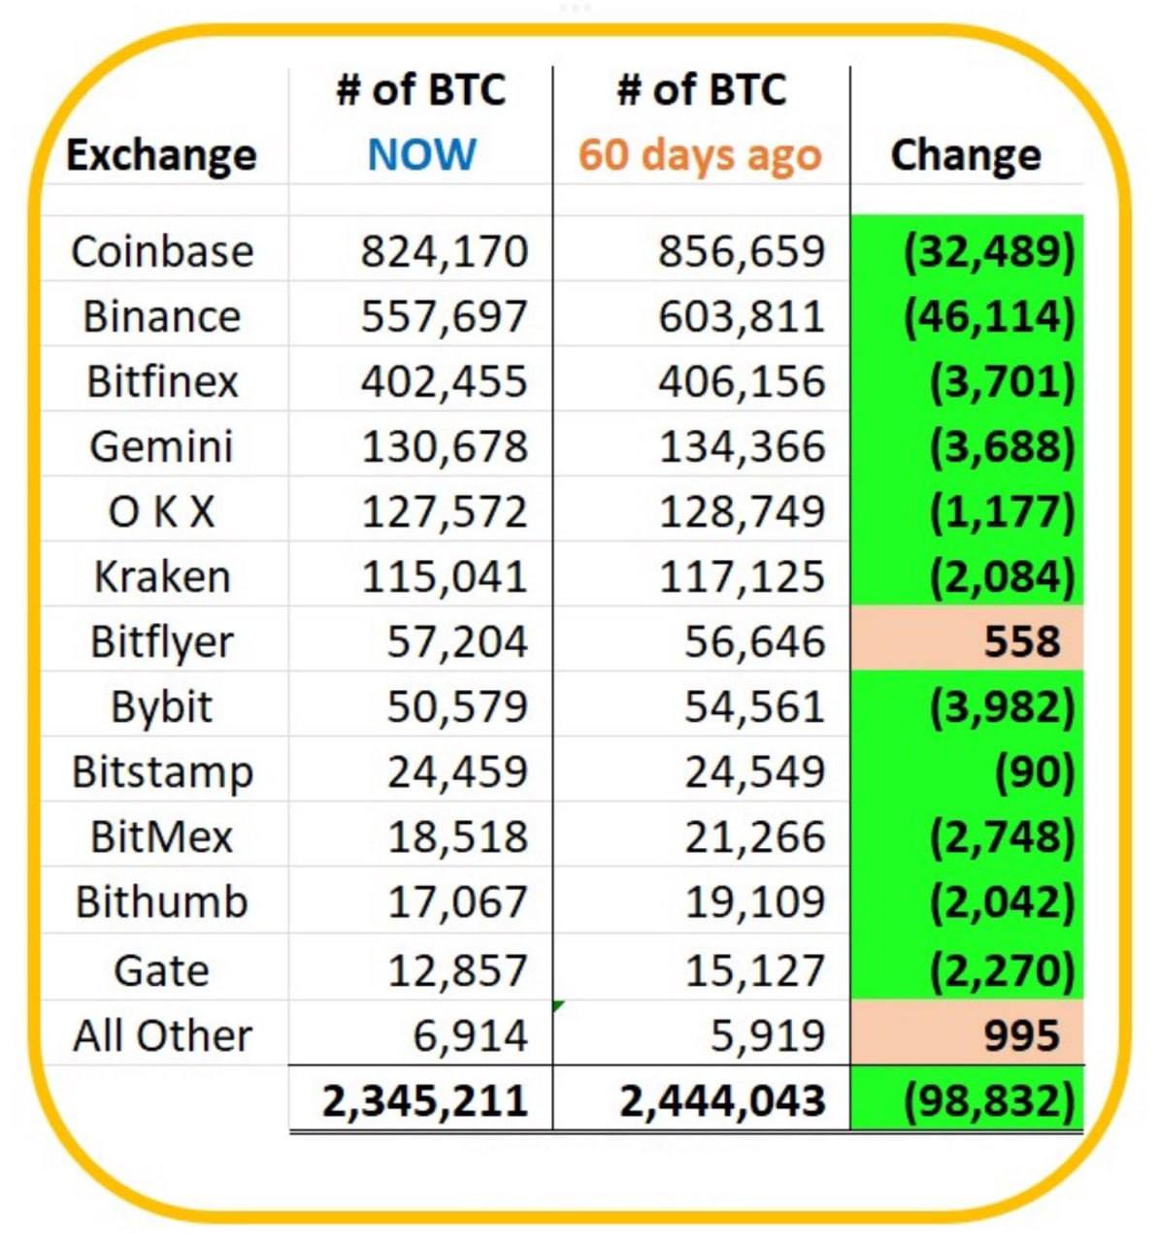The width and height of the screenshot is (1159, 1242).
Task: Click the total 60 days ago value 2,444,043
Action: coord(723,1100)
